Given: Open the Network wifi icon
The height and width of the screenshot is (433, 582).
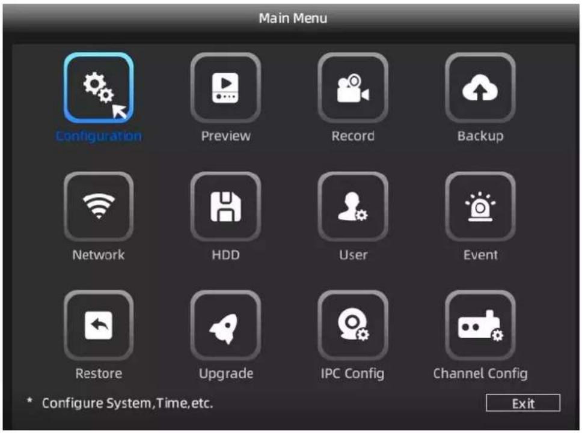Looking at the screenshot, I should (99, 207).
